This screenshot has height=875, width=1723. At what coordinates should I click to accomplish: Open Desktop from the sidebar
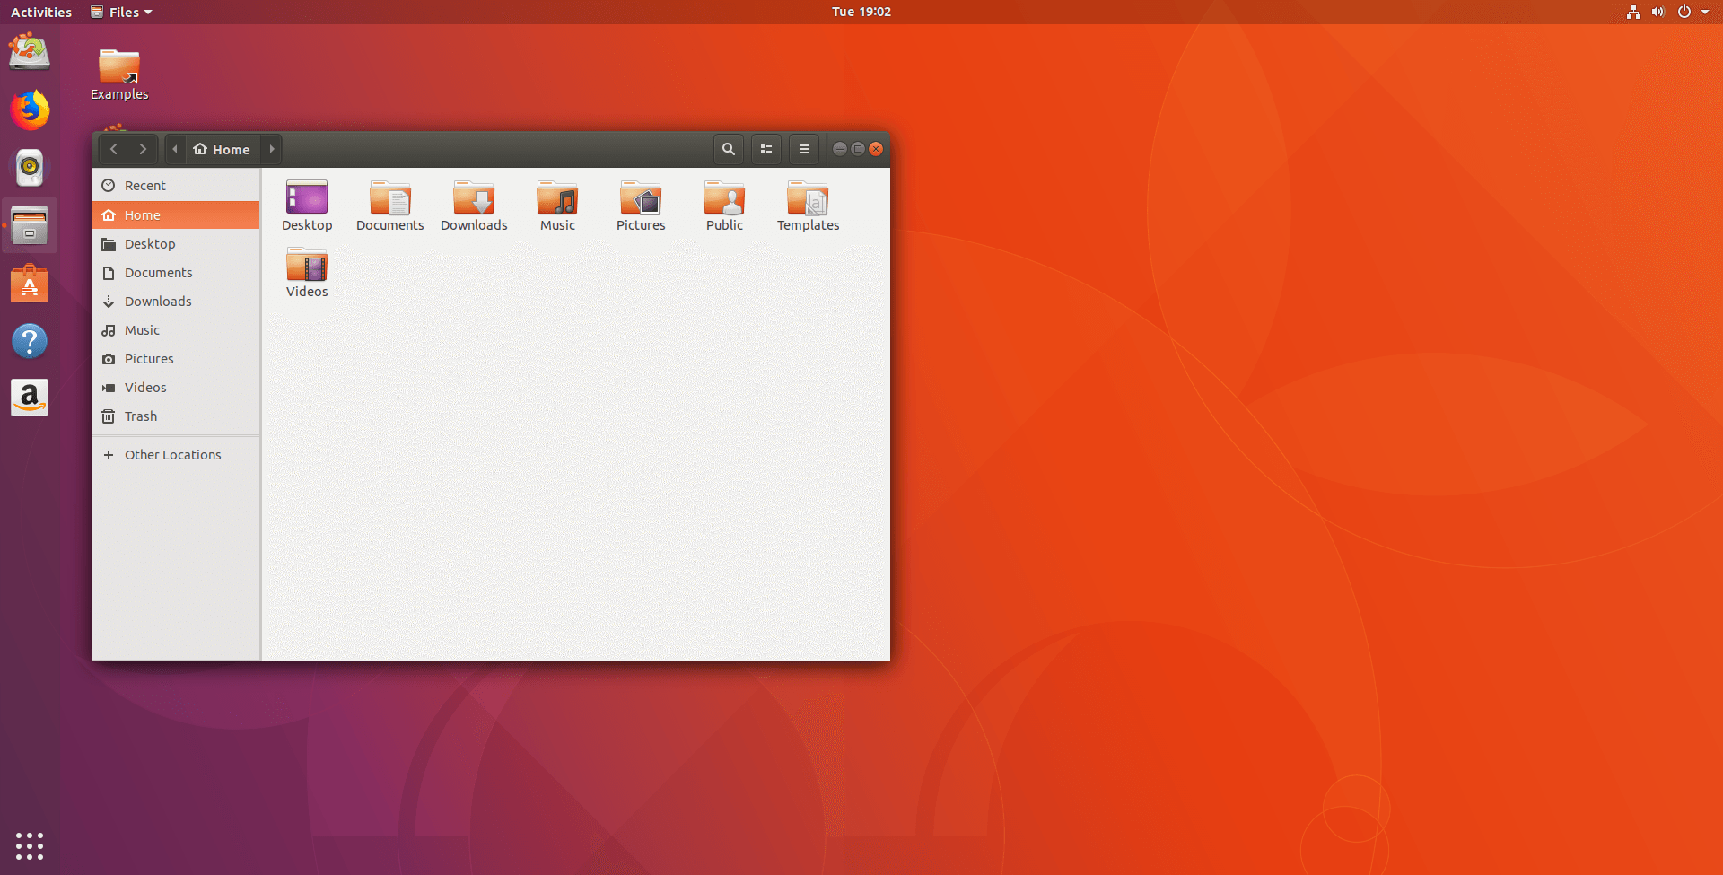[176, 243]
